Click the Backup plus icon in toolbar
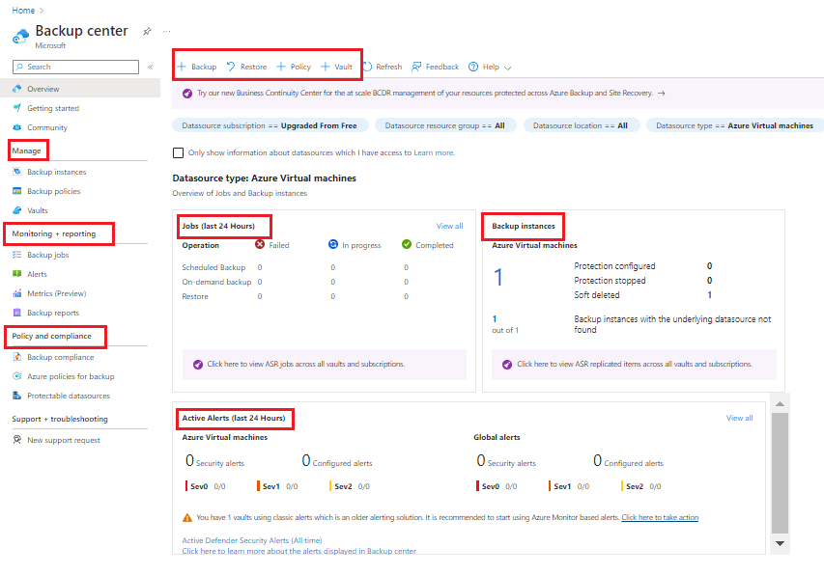Image resolution: width=824 pixels, height=575 pixels. coord(182,67)
